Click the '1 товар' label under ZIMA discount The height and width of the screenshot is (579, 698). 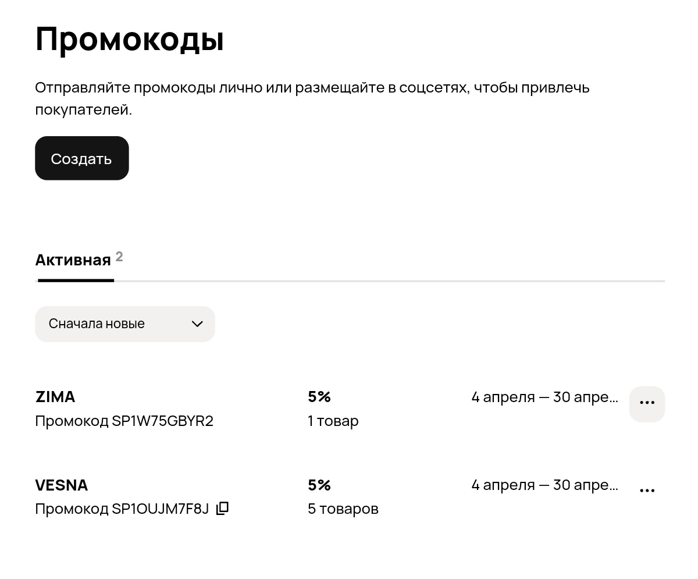(333, 421)
